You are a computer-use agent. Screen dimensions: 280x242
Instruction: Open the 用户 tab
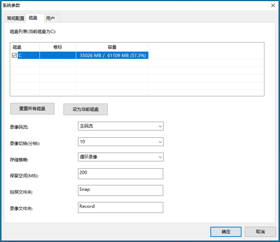[x=50, y=18]
